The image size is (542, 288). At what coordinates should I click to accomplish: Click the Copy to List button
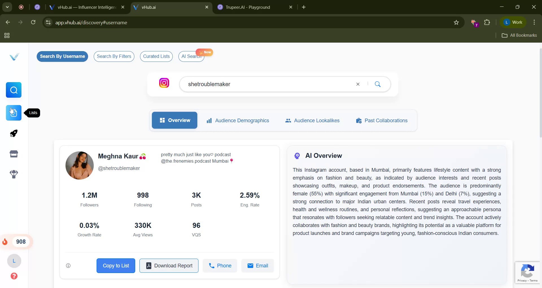pos(116,265)
